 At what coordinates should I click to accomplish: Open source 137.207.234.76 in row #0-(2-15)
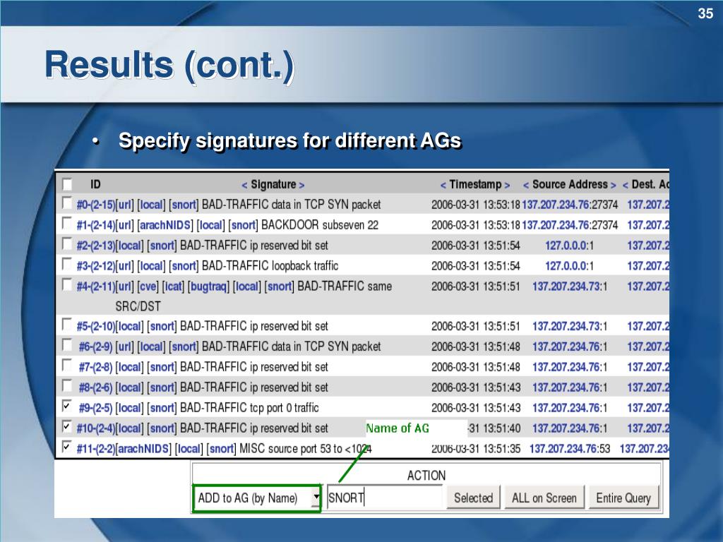(556, 205)
